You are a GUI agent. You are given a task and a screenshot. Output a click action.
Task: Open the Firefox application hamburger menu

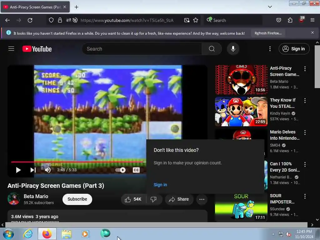coord(312,20)
